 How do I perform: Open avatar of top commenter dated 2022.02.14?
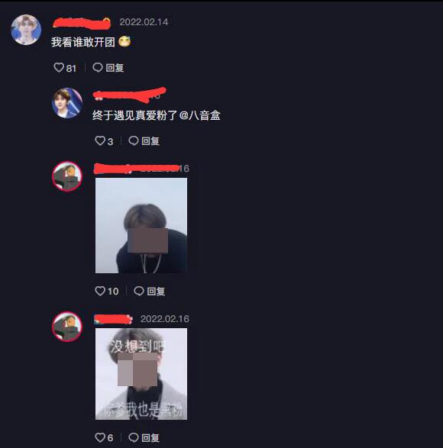(26, 30)
